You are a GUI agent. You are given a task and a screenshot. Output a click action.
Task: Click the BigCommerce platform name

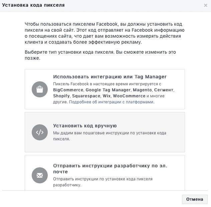[x=68, y=90]
